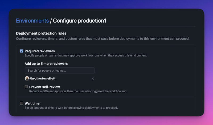
Task: Remove reviewer theothertomelliott with the X icon
Action: point(93,79)
